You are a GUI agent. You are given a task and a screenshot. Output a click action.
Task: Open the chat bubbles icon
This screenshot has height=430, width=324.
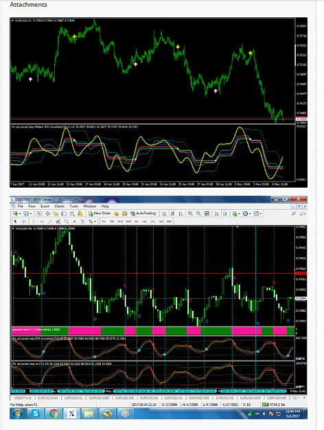[303, 213]
